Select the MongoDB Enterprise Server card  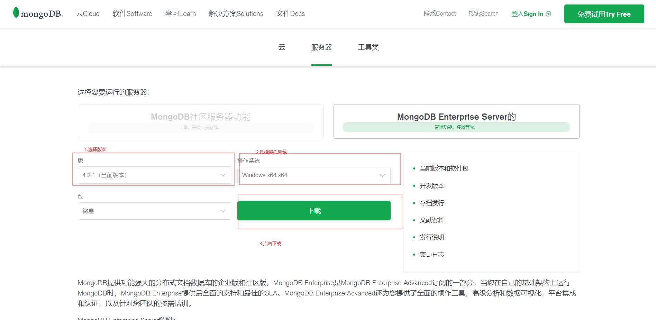point(456,121)
